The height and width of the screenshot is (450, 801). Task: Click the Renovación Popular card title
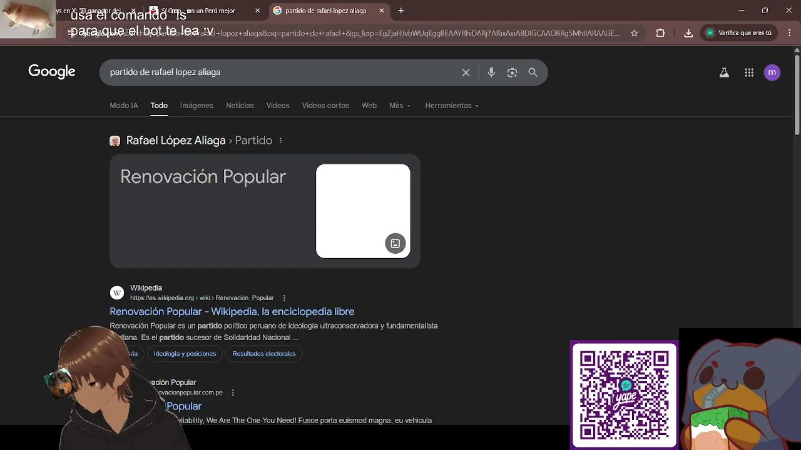[x=203, y=177]
